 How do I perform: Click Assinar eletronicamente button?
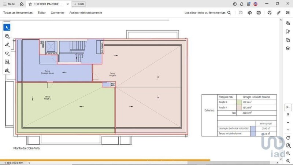(86, 12)
